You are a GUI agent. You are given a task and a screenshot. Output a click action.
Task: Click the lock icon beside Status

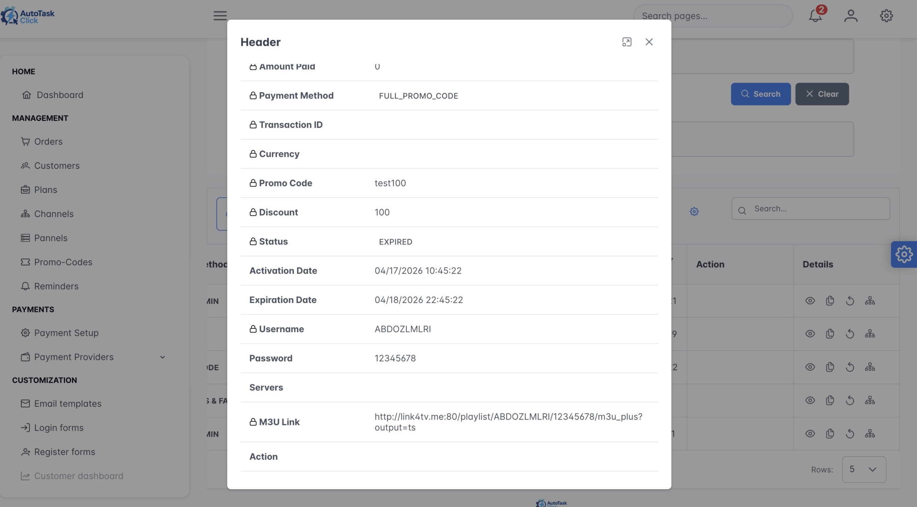tap(253, 241)
